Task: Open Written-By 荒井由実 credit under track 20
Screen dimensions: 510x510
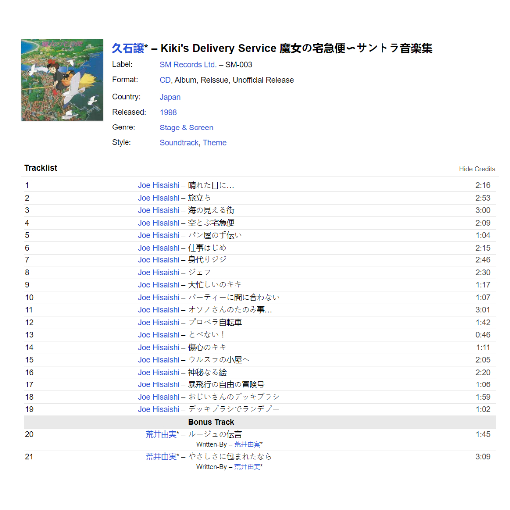Action: click(x=247, y=444)
